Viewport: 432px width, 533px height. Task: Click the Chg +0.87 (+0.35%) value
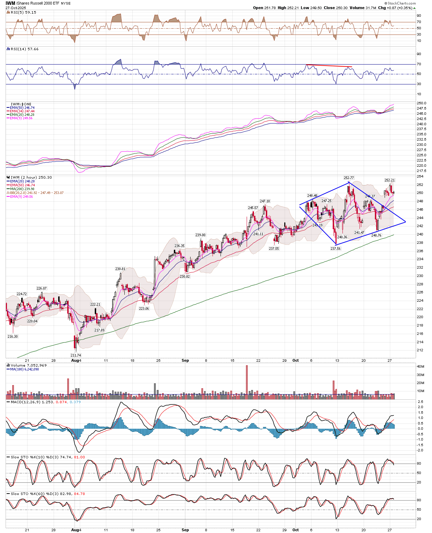click(x=397, y=8)
